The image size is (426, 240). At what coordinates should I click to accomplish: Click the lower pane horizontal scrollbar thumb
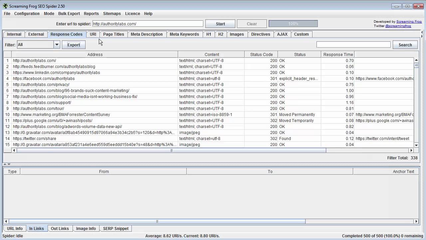tap(157, 221)
